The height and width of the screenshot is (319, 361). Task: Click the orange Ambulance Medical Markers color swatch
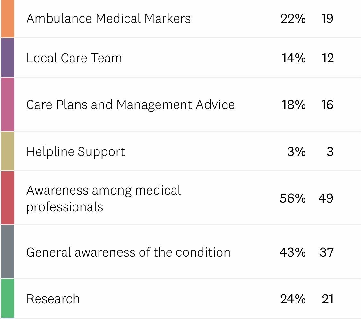pos(7,18)
